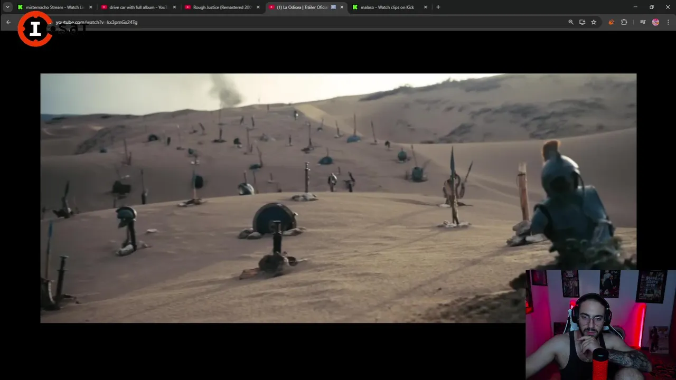676x380 pixels.
Task: Click the media indicator icon on La Odisea tab
Action: pos(333,7)
